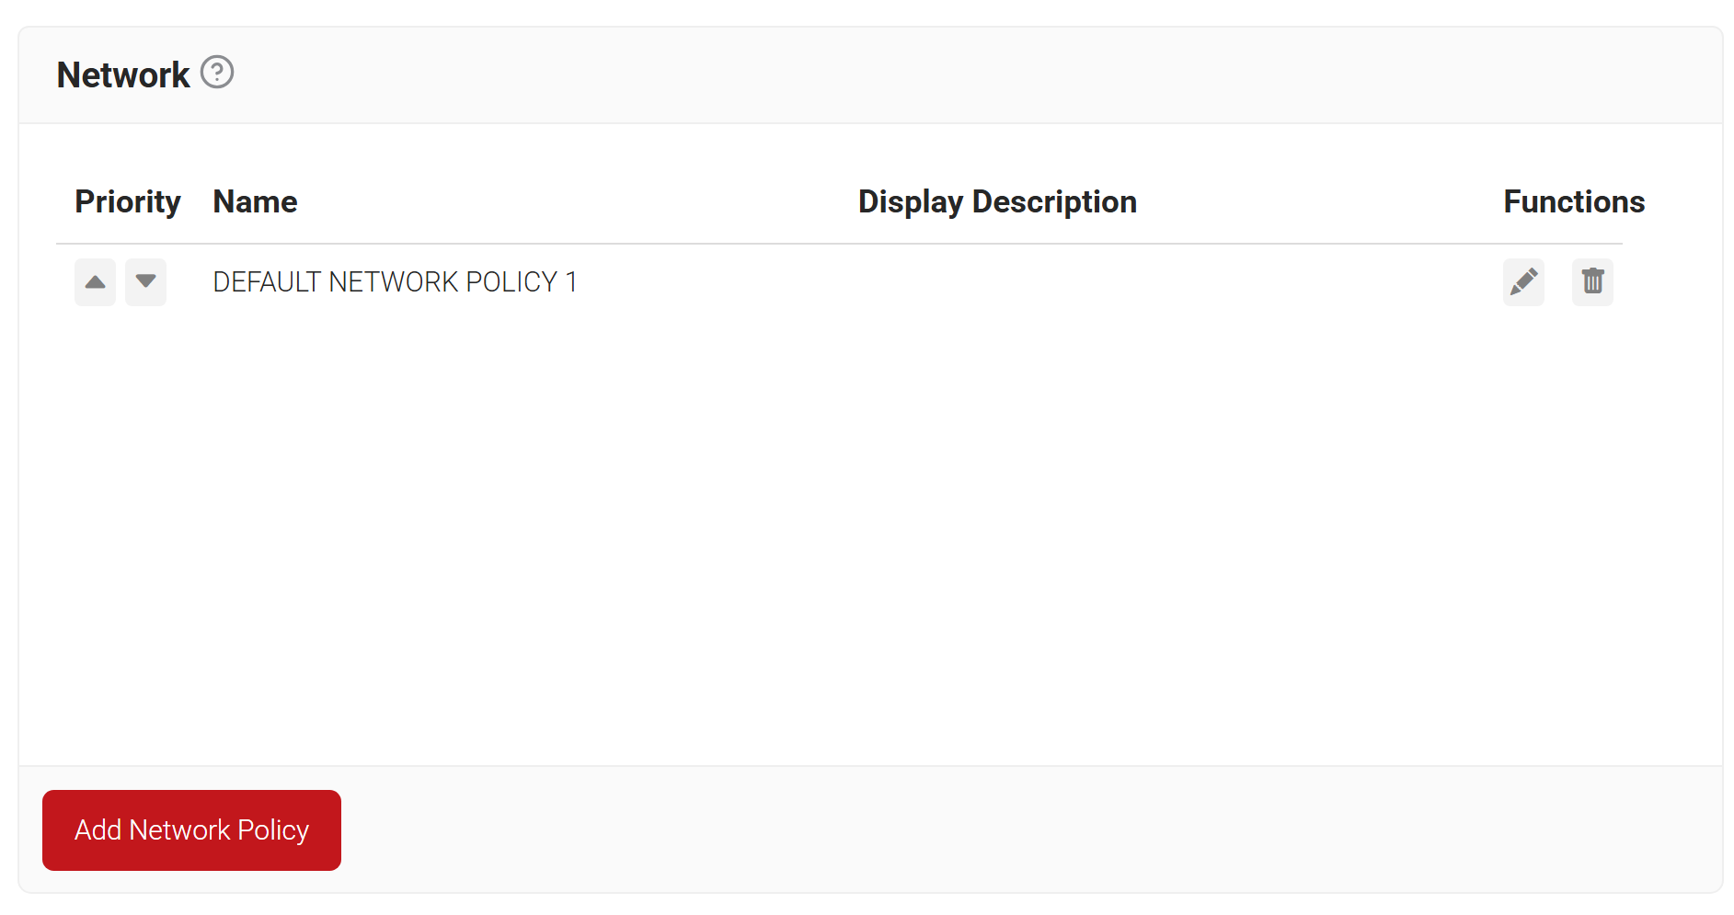Edit DEFAULT NETWORK POLICY 1 with pencil icon
The width and height of the screenshot is (1734, 915).
pos(1523,282)
